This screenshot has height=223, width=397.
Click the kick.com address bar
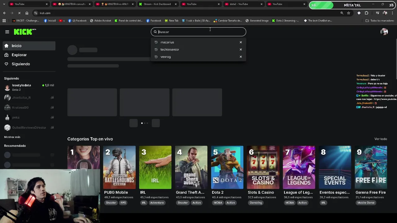click(x=186, y=13)
